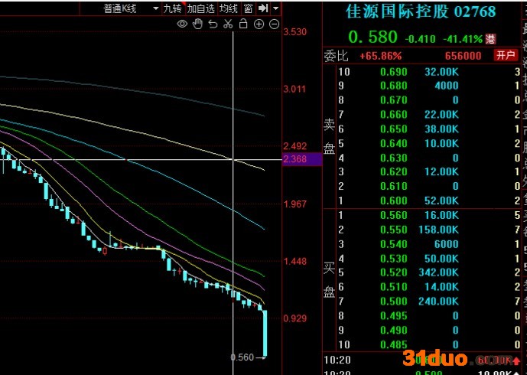Click the undo arrow icon

(213, 24)
